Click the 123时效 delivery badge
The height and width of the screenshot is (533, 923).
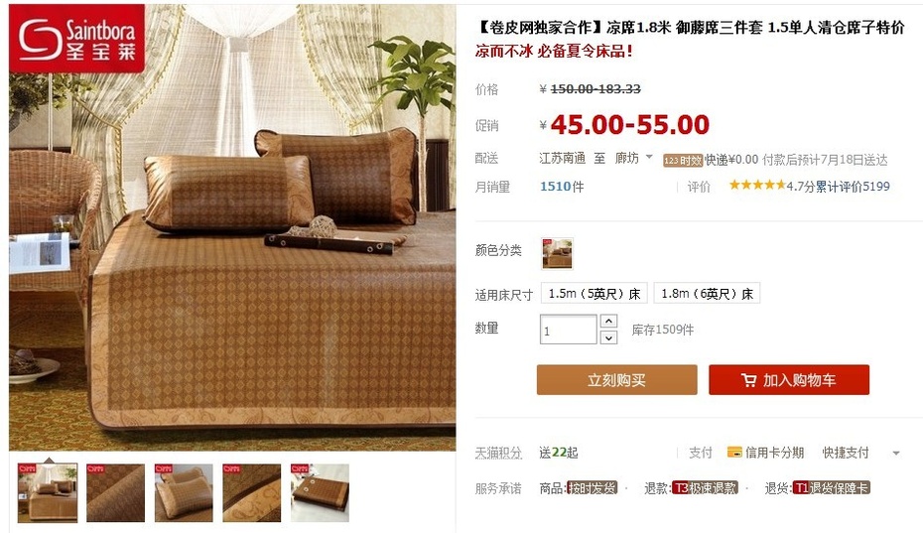pos(683,160)
